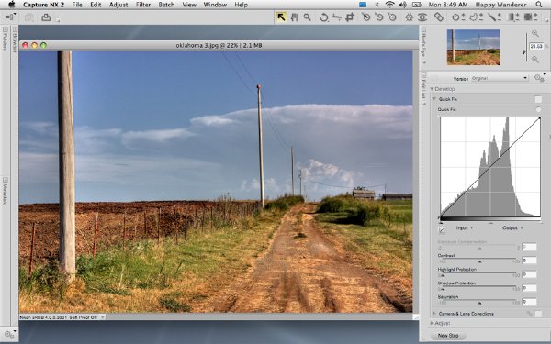Select the Zoom magnifier tool
This screenshot has height=344, width=551.
pyautogui.click(x=308, y=17)
